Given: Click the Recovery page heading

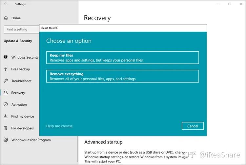Looking at the screenshot, I should coord(97,18).
